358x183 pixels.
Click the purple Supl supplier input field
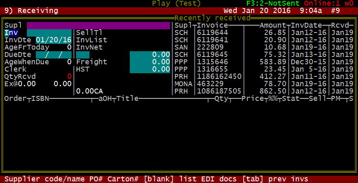point(98,26)
